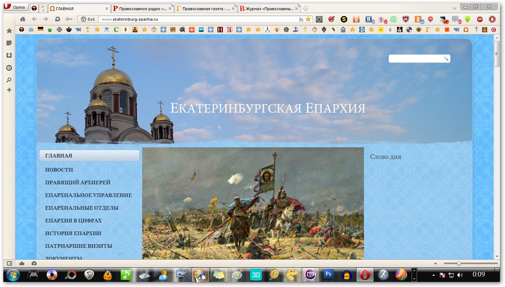Open the RSS feed icon in address bar
The width and height of the screenshot is (505, 287).
click(x=301, y=19)
